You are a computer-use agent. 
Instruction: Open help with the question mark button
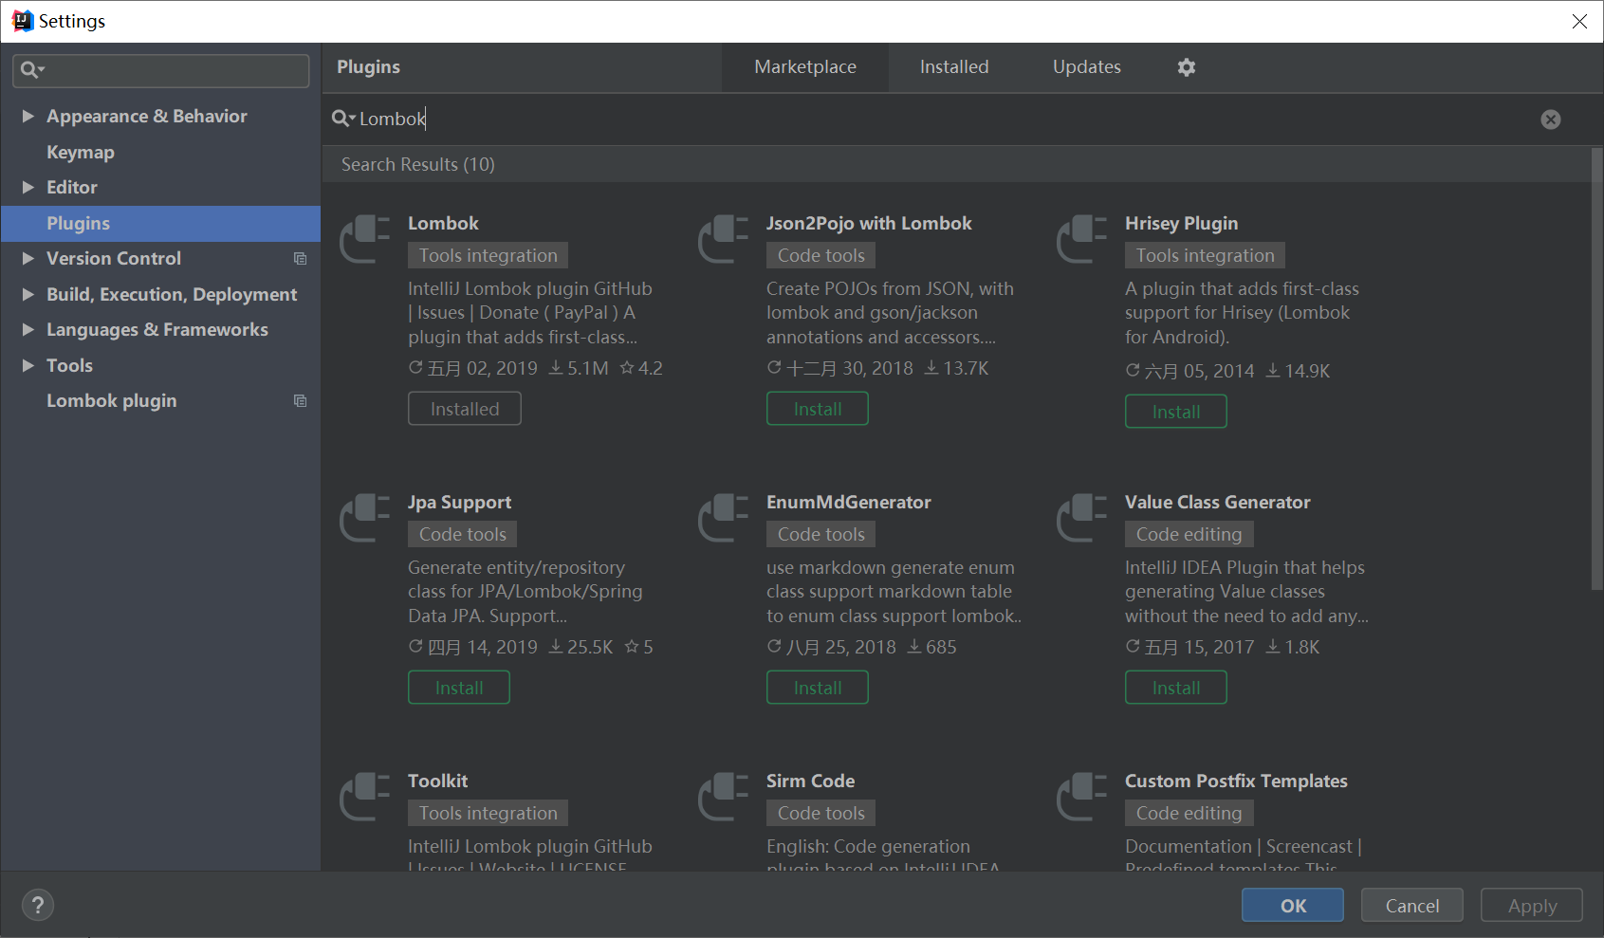[38, 905]
